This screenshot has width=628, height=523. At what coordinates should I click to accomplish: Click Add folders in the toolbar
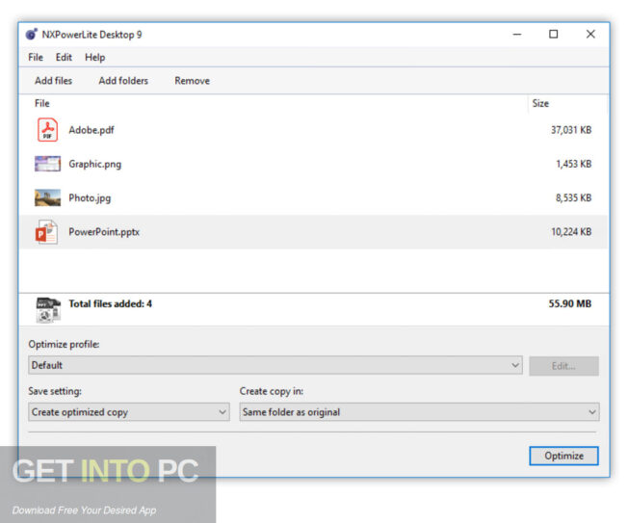[123, 81]
